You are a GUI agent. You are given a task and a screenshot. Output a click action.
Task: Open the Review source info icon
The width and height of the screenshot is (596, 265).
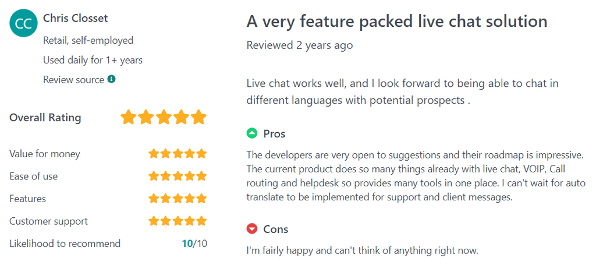pos(111,79)
